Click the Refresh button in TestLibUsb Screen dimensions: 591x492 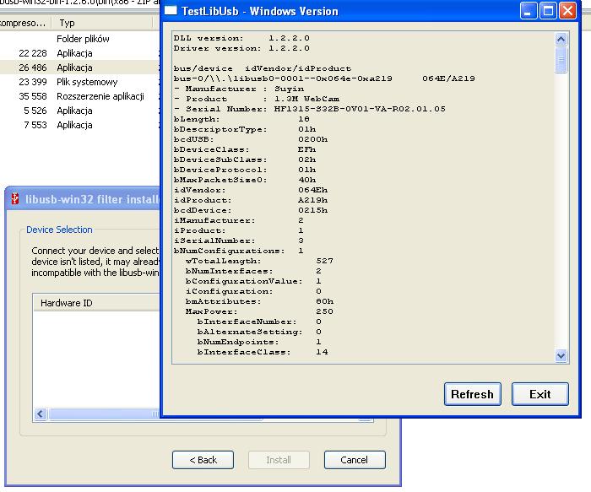pyautogui.click(x=472, y=394)
